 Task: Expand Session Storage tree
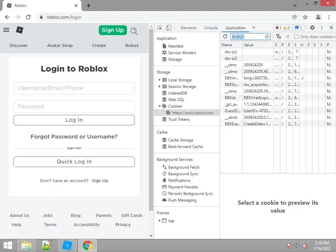[x=159, y=86]
